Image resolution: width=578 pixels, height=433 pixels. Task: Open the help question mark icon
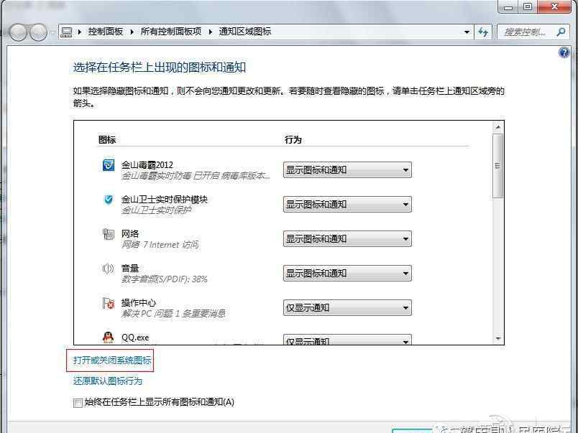pos(564,53)
